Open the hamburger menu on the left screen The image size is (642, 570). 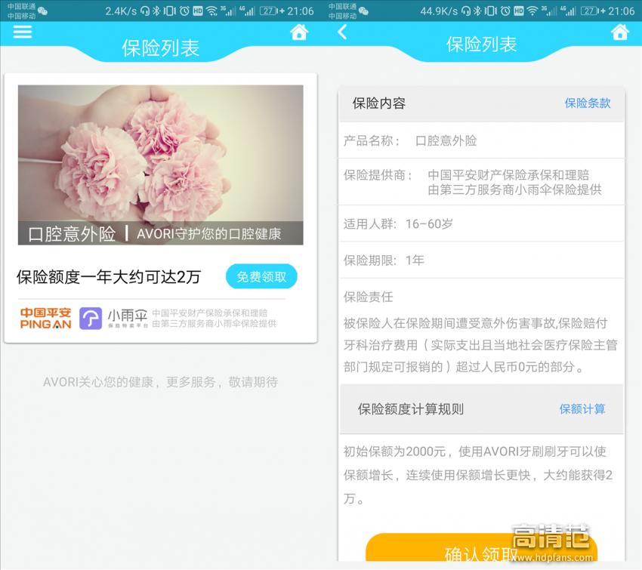(24, 32)
